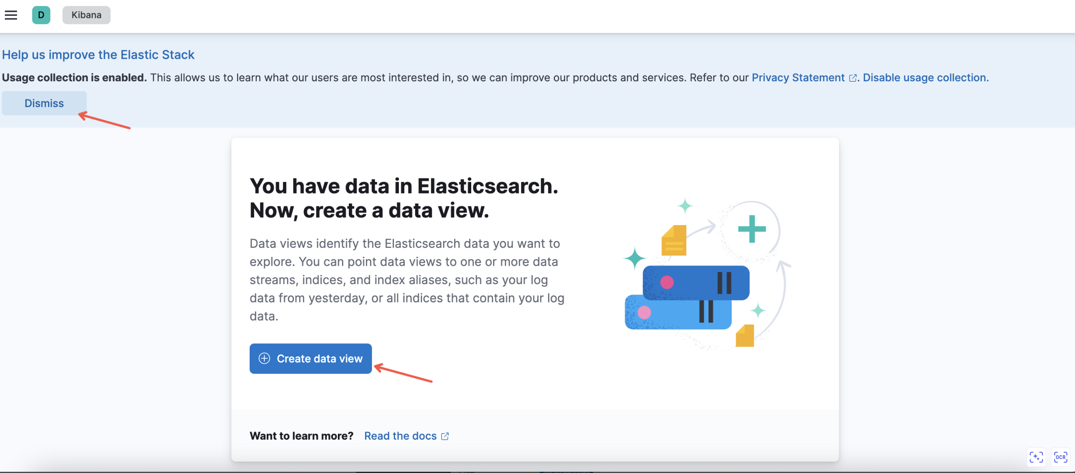Viewport: 1075px width, 473px height.
Task: Click the You have data in Elasticsearch heading
Action: 404,198
